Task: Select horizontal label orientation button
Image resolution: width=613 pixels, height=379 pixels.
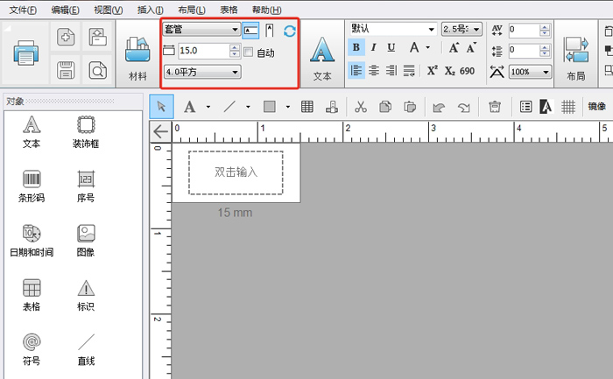Action: click(250, 30)
